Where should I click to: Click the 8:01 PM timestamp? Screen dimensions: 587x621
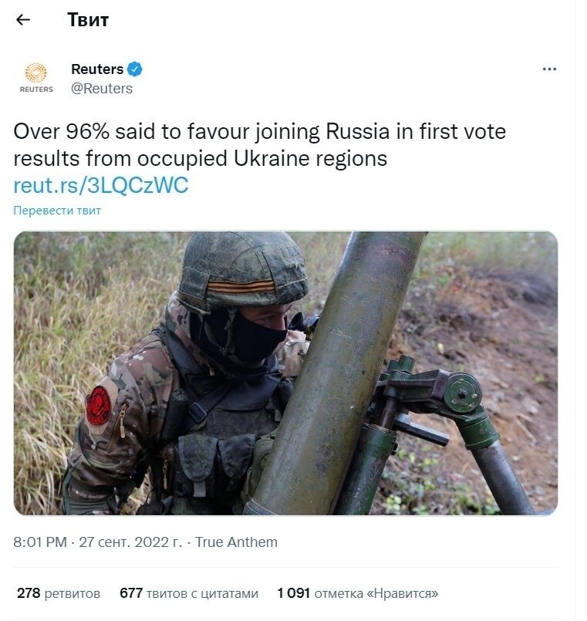40,542
